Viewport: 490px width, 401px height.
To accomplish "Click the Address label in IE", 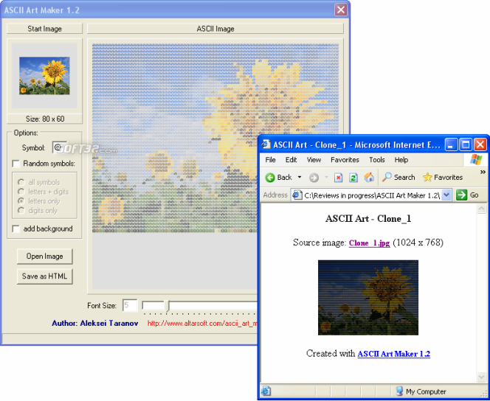I will point(275,195).
